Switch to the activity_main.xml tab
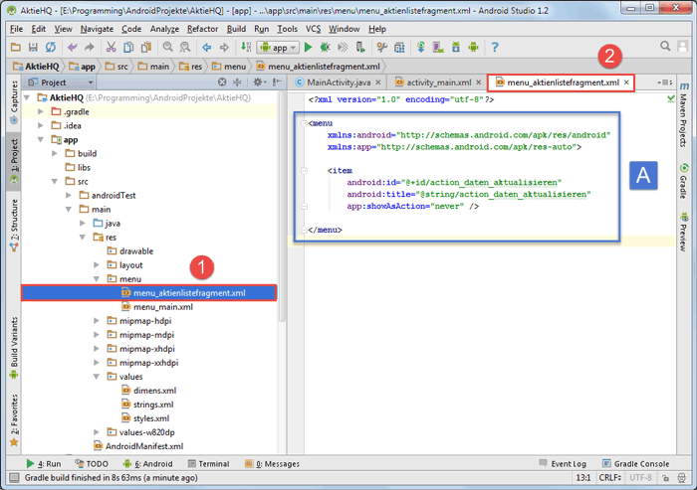 pos(439,82)
